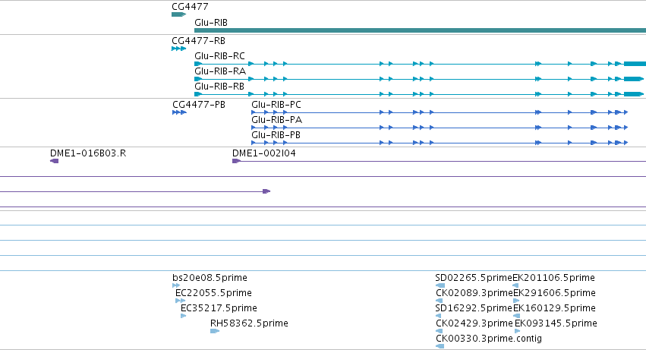646x350 pixels.
Task: Select the bs20e08.5prime EST label
Action: pyautogui.click(x=210, y=278)
